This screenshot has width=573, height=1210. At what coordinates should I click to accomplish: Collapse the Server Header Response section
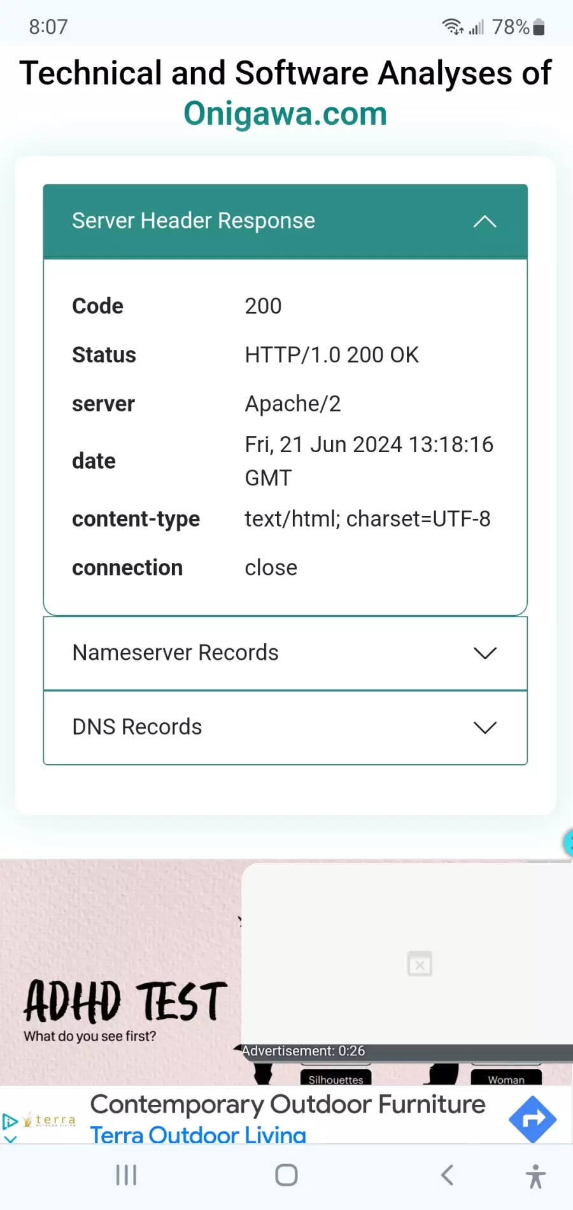(485, 222)
